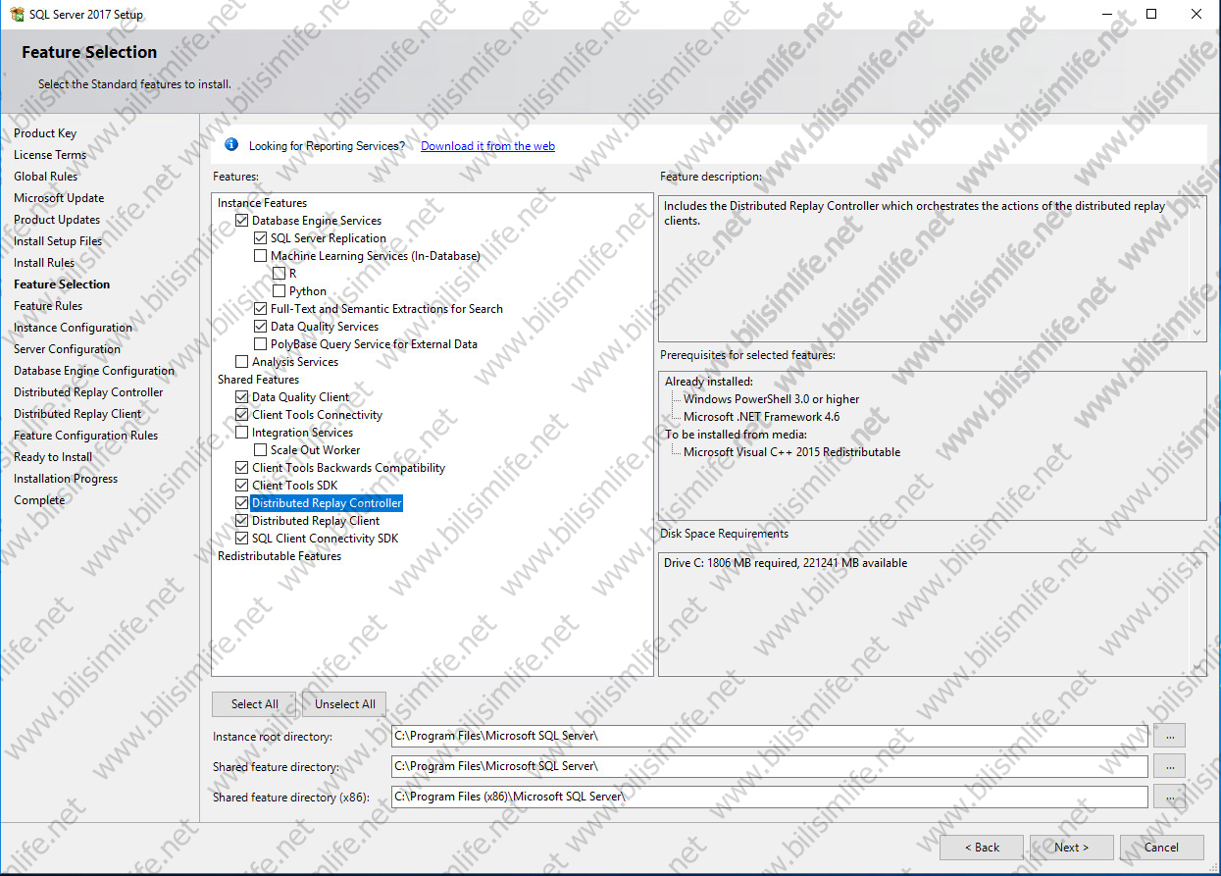Select Instance Configuration step
Screen dimensions: 1221x876
coord(73,328)
